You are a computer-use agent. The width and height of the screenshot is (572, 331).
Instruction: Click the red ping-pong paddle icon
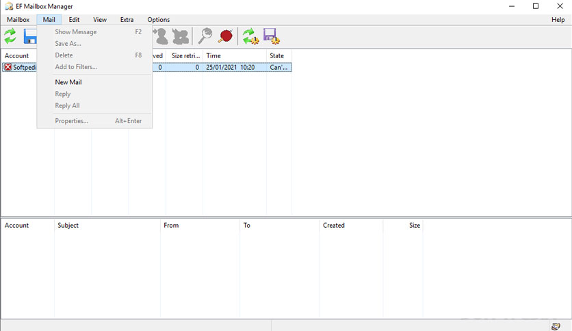pos(225,36)
